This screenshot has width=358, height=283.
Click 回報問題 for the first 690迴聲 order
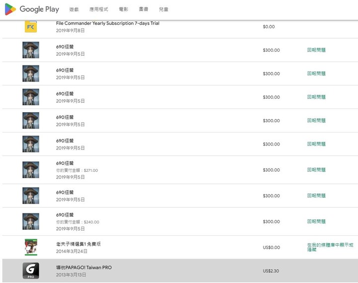(x=316, y=50)
